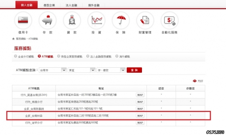
Task: Select 法人金融服務據點 option
Action: pyautogui.click(x=99, y=56)
